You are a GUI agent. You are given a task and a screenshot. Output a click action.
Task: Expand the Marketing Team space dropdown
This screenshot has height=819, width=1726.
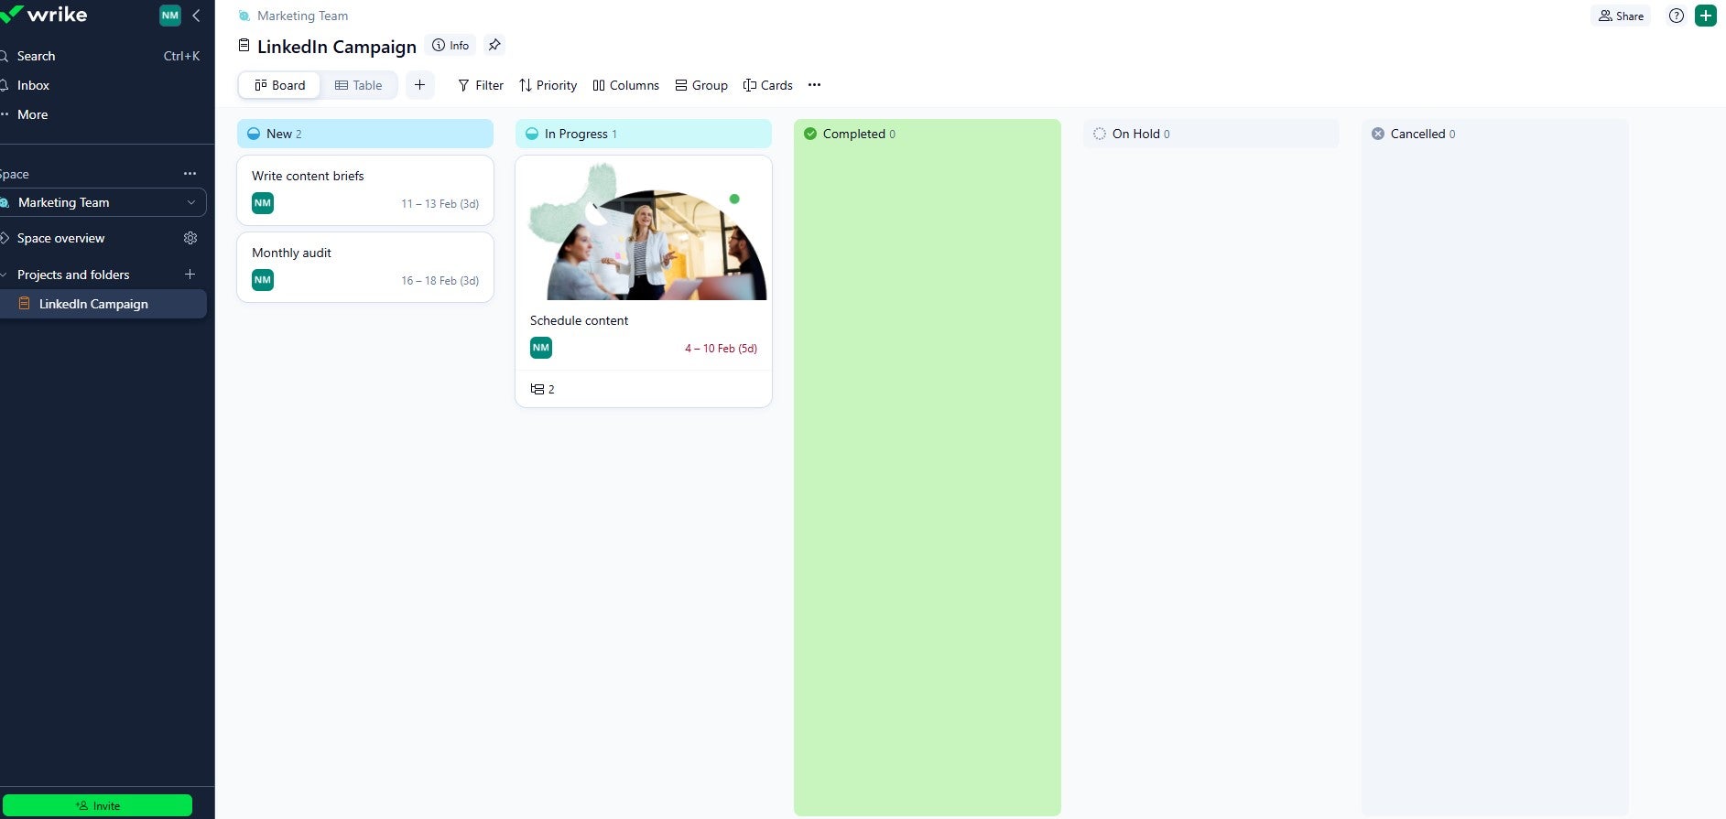click(190, 203)
